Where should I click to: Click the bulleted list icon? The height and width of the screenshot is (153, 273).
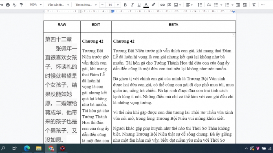(216, 5)
